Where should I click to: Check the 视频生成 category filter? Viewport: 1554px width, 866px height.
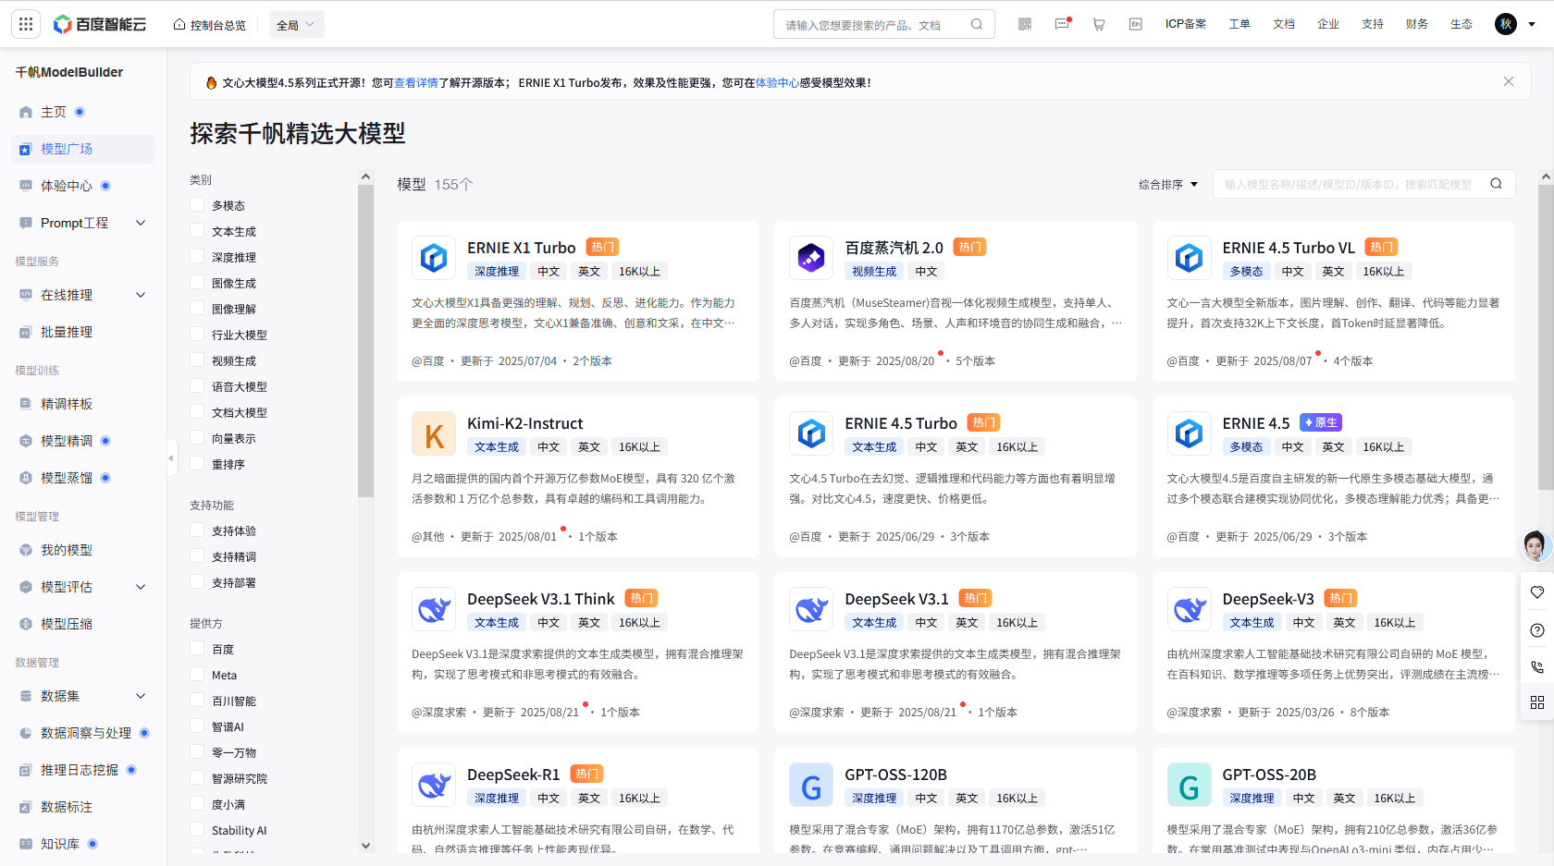[x=197, y=360]
